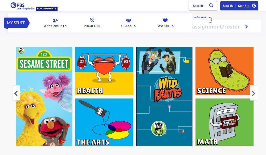Open the Health subject tile
The width and height of the screenshot is (266, 155).
coord(104,71)
